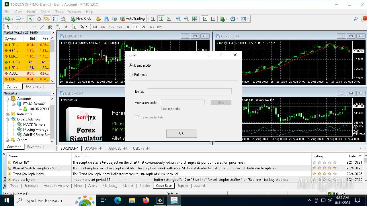
Task: Click the Hide button in Login
Action: click(221, 102)
